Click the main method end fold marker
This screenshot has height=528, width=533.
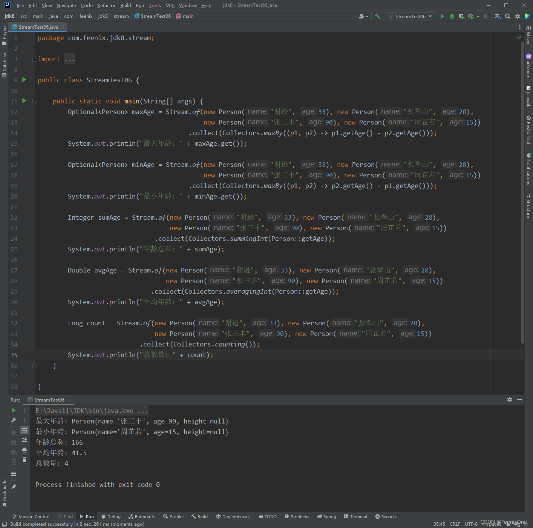35,365
